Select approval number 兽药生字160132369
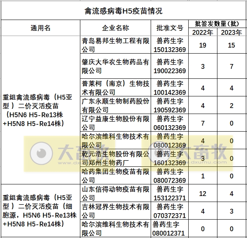 click(x=169, y=158)
